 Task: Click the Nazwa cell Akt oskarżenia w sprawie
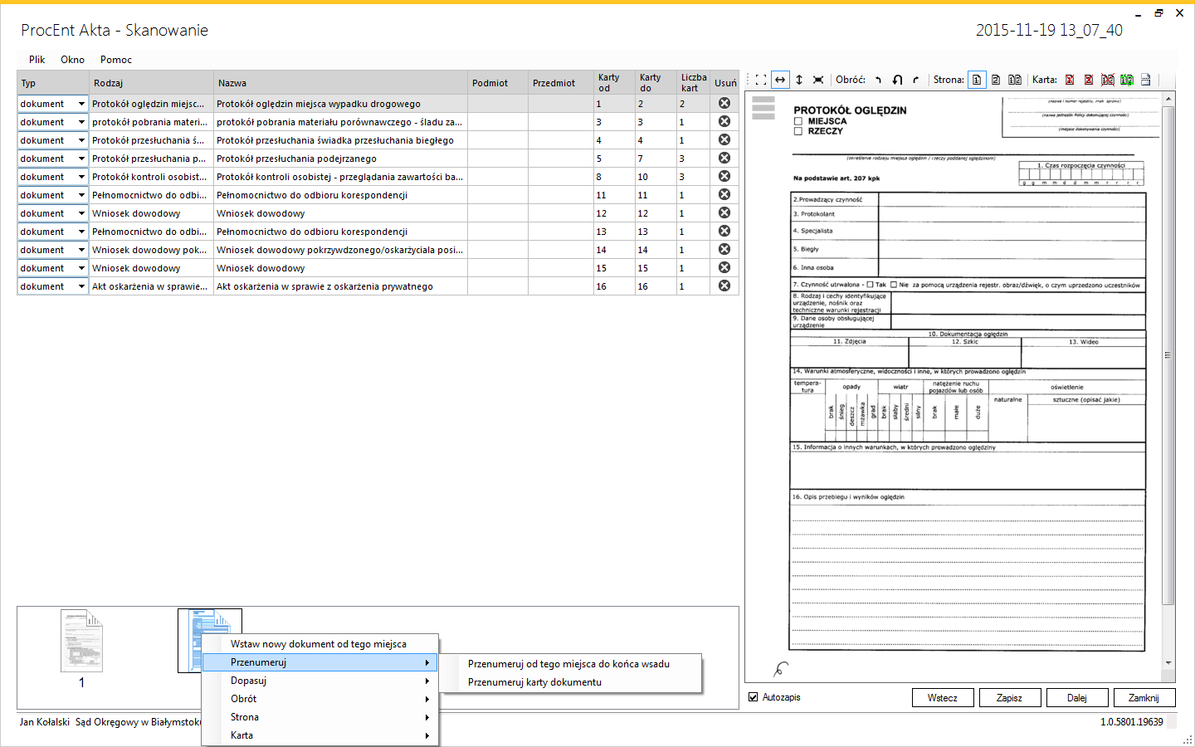pos(341,286)
